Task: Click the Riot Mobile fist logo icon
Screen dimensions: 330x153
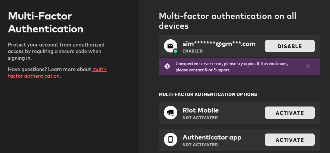Action: click(x=171, y=113)
